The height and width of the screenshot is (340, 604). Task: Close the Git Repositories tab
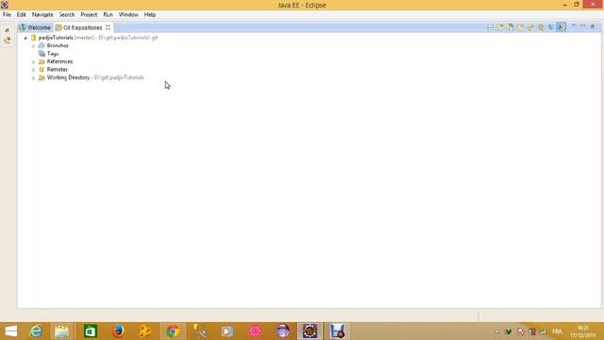pos(109,27)
